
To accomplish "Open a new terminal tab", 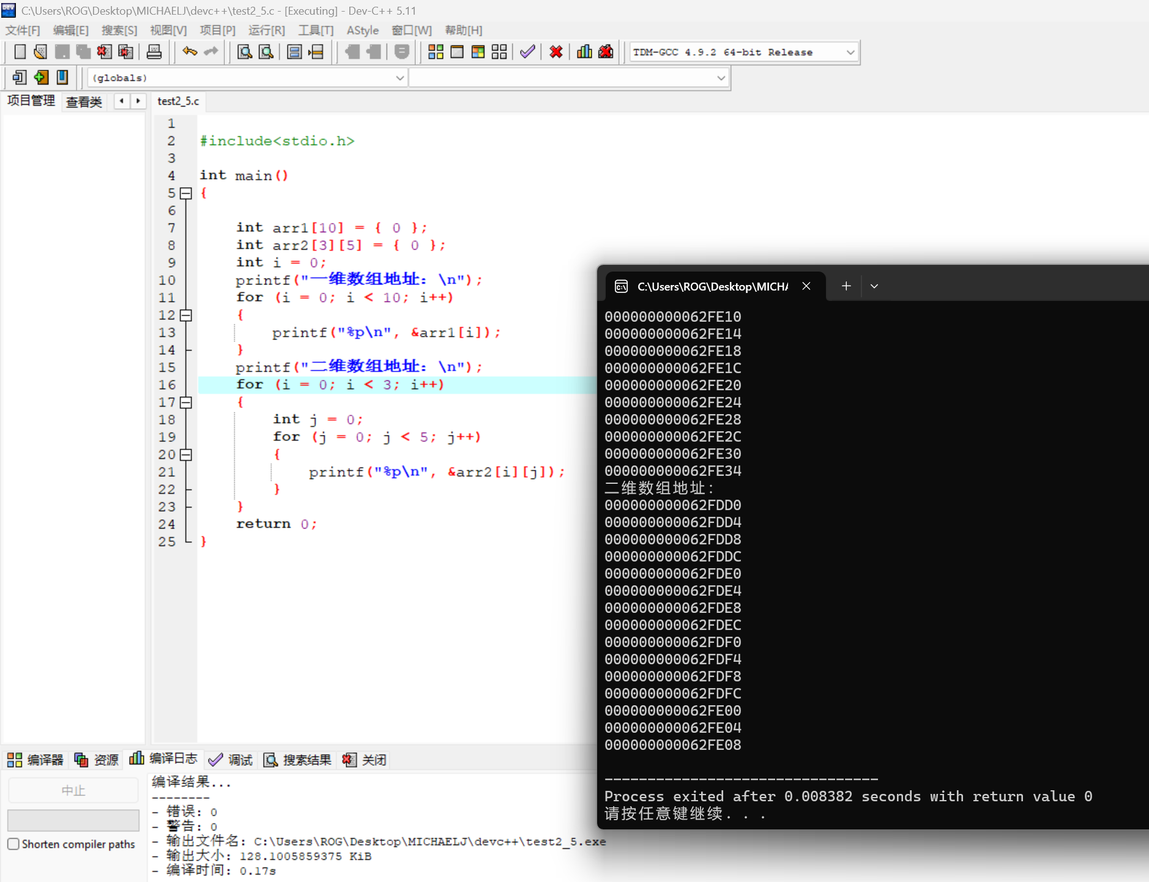I will coord(846,286).
